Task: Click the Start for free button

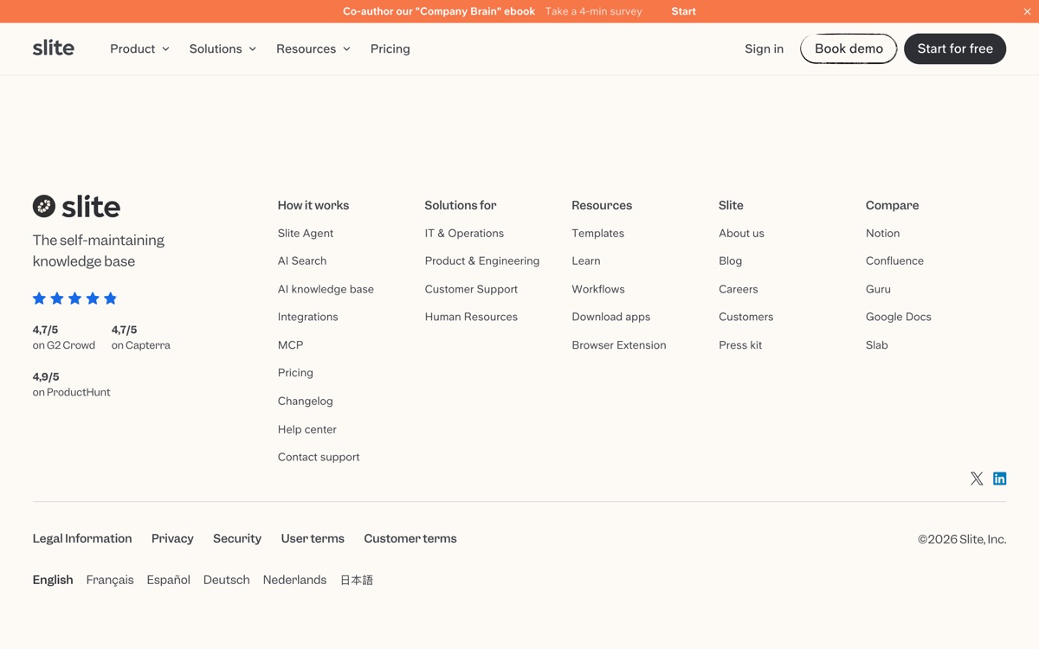Action: (955, 48)
